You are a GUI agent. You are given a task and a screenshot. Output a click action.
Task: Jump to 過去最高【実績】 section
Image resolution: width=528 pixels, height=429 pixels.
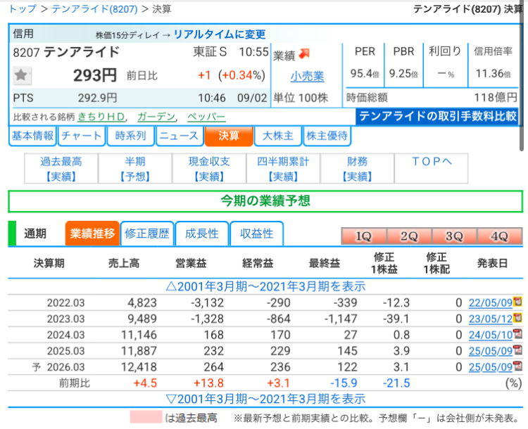pos(61,169)
